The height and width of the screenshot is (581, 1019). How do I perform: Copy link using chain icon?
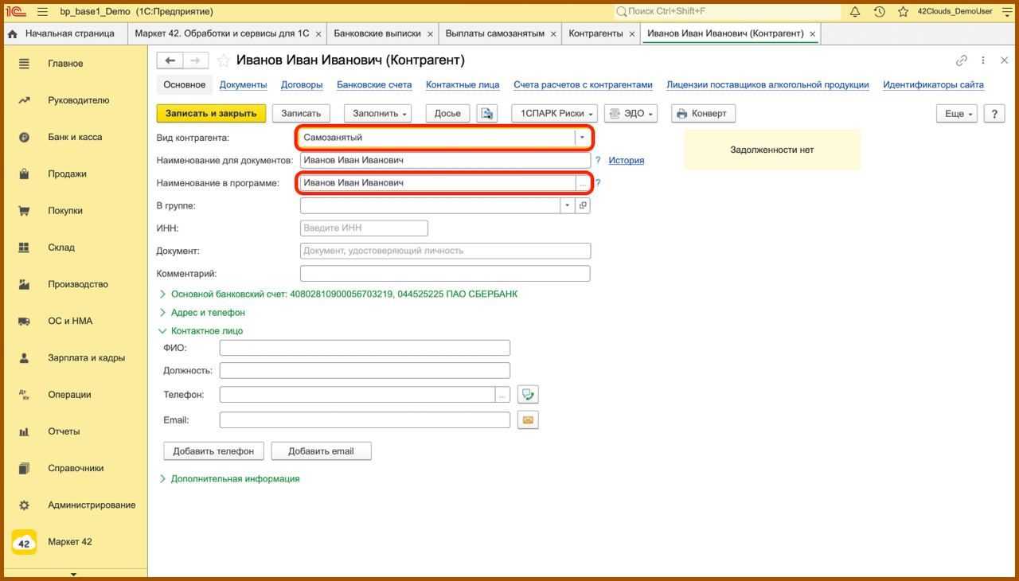pyautogui.click(x=962, y=60)
